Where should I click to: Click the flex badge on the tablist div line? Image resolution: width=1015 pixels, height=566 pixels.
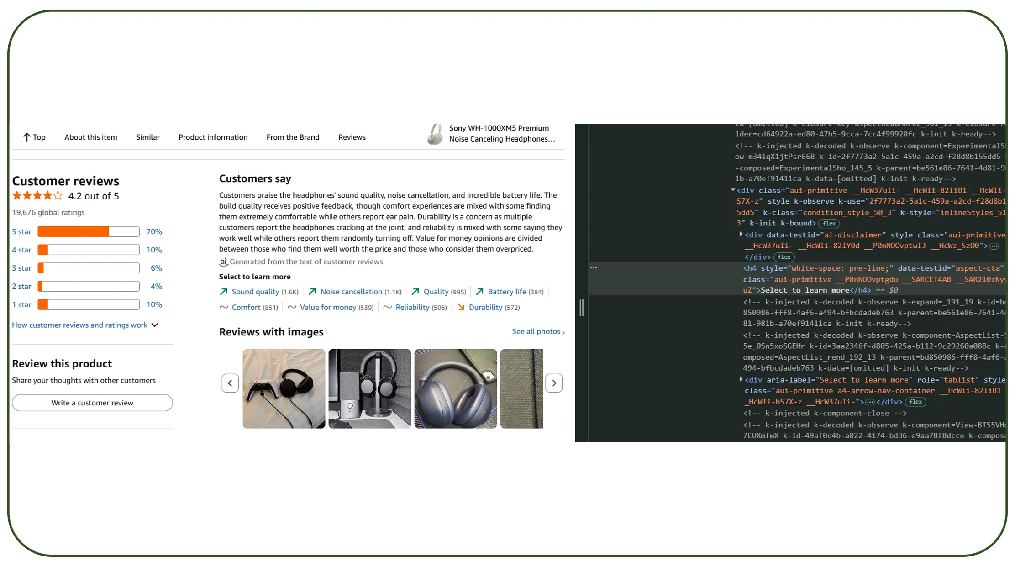[x=915, y=402]
